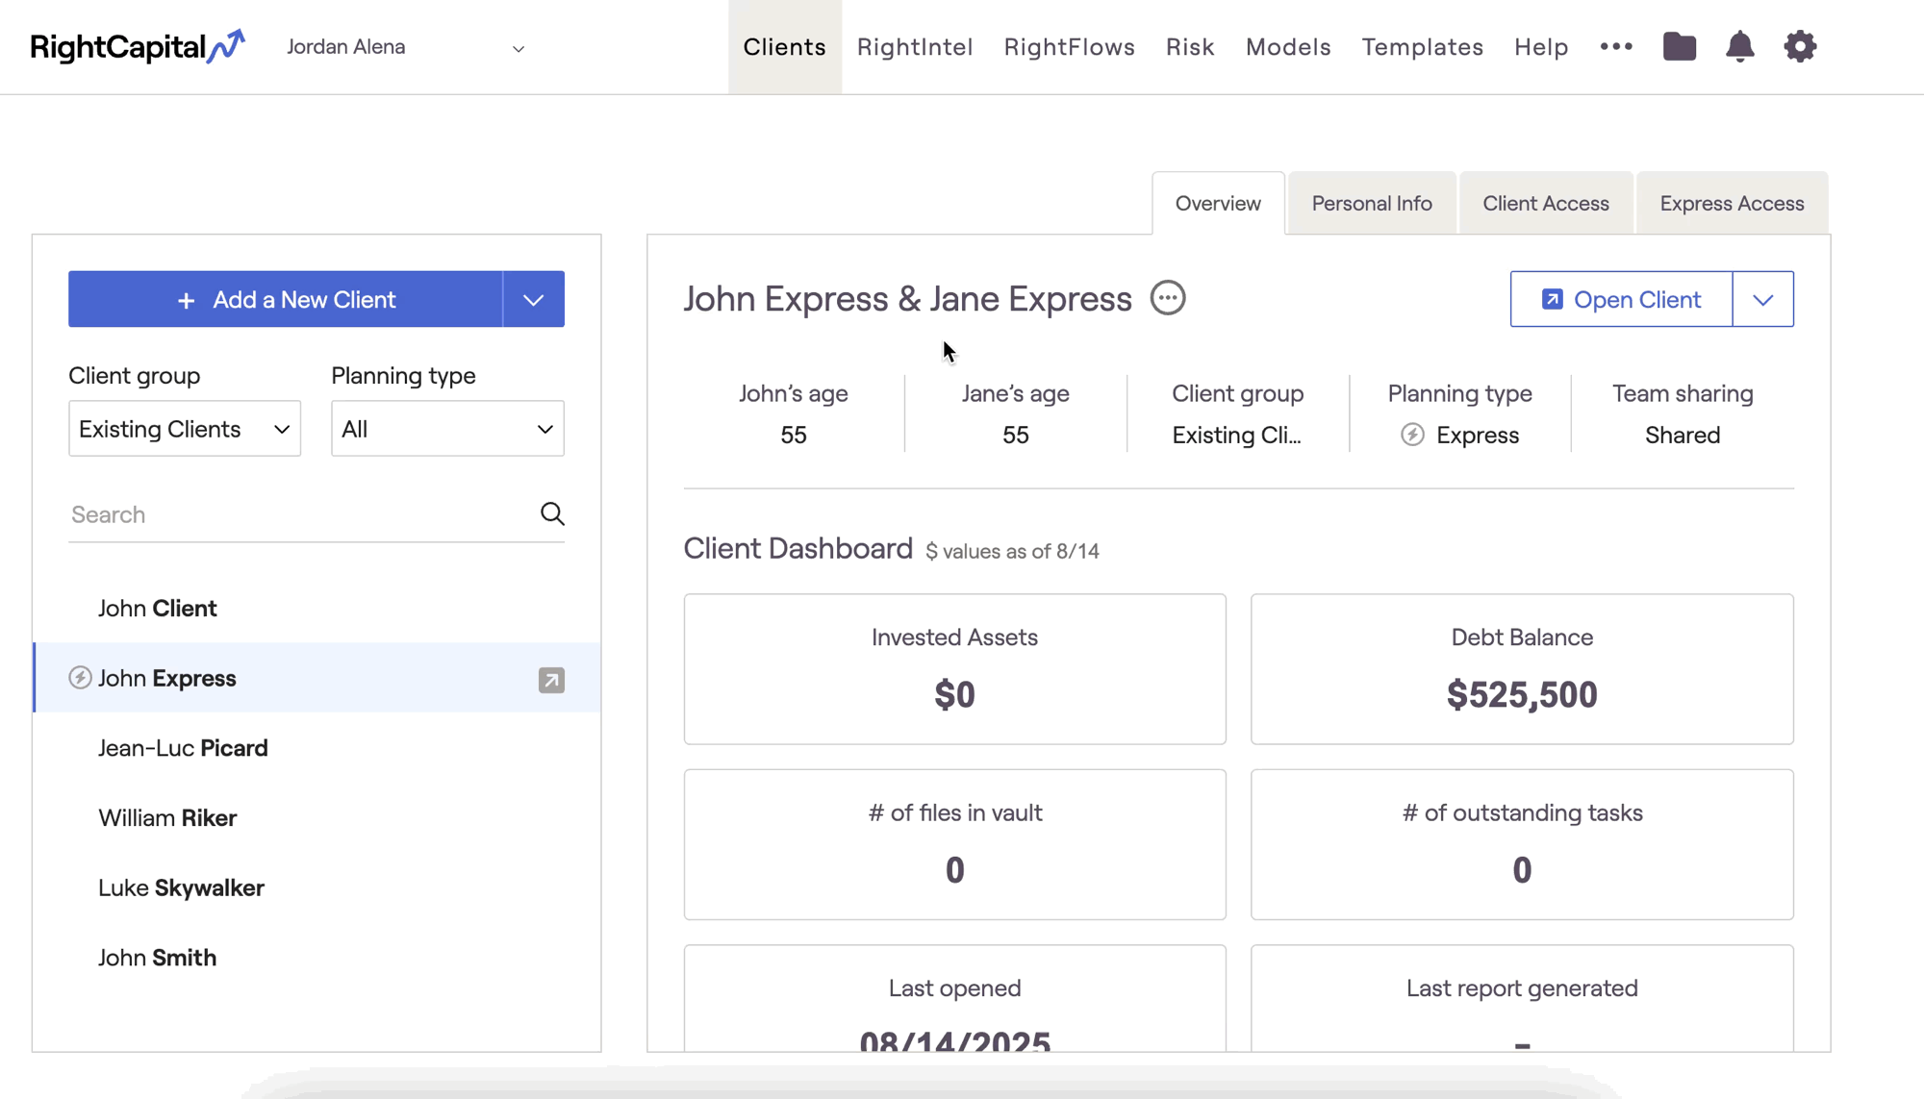The image size is (1924, 1099).
Task: Switch to the Overview tab
Action: point(1218,203)
